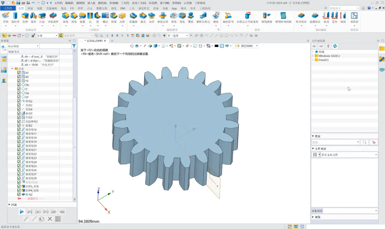This screenshot has height=229, width=385.
Task: Open the 所有支持文件 file type dropdown
Action: point(376,155)
